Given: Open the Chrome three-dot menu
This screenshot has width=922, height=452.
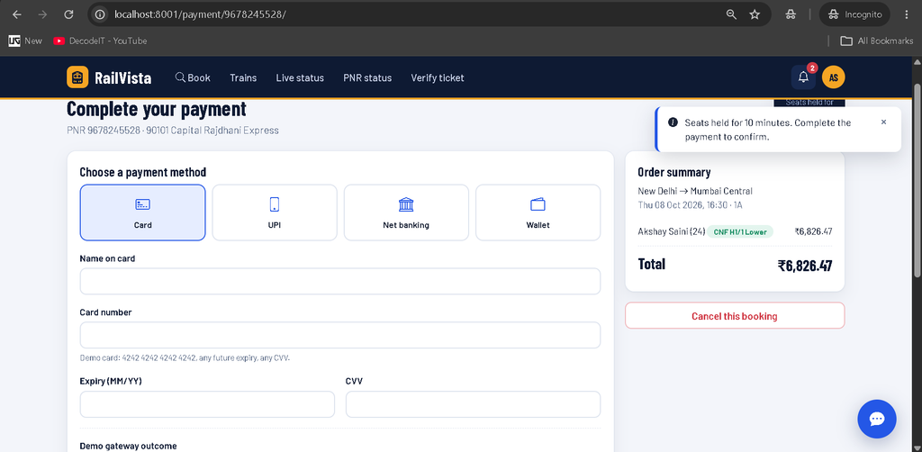Looking at the screenshot, I should point(906,14).
